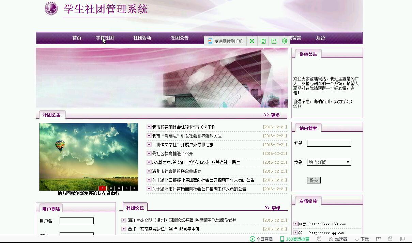The image size is (412, 243).
Task: Click the window split icon in status bar
Action: [402, 239]
